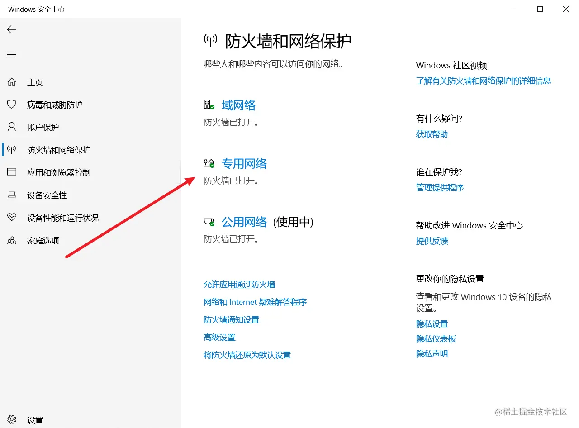The width and height of the screenshot is (579, 428).
Task: Click the private network house icon
Action: [x=209, y=163]
